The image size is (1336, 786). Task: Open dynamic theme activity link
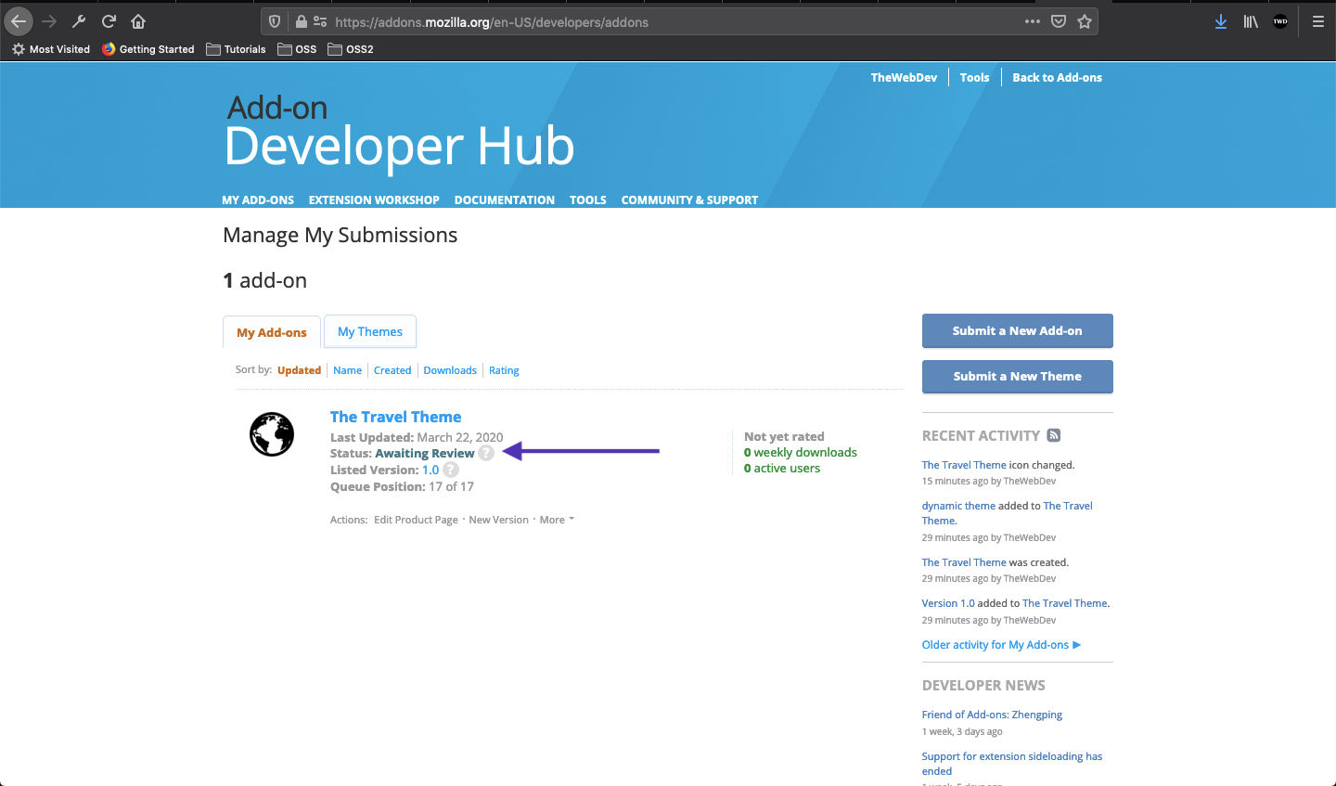(958, 506)
